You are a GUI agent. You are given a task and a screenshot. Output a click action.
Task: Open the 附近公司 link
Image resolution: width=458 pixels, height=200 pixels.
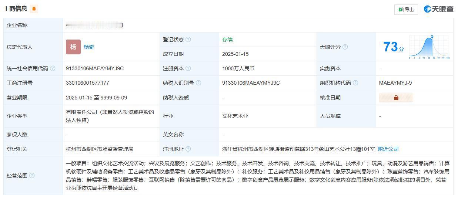point(388,149)
